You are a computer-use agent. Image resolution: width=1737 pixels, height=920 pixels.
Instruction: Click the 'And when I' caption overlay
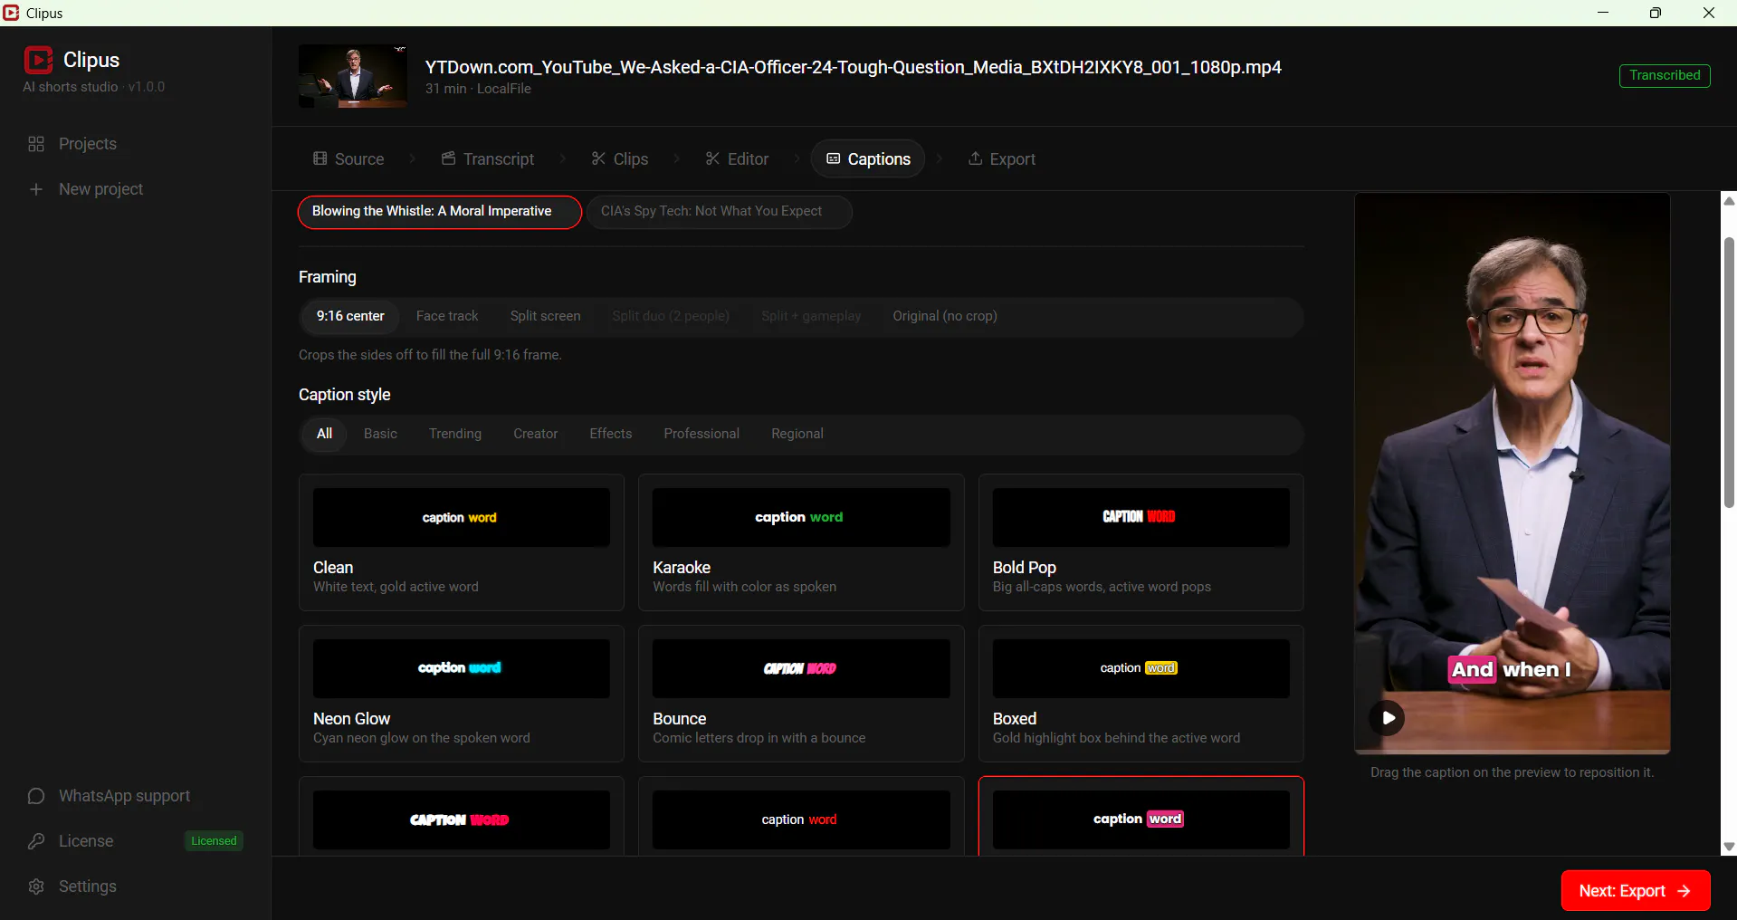point(1512,669)
